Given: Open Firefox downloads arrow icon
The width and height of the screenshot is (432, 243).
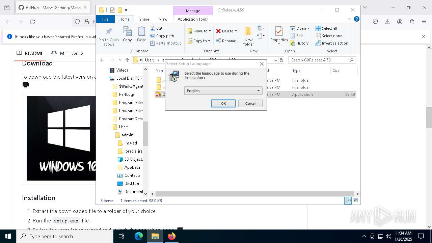Looking at the screenshot, I should pyautogui.click(x=387, y=22).
